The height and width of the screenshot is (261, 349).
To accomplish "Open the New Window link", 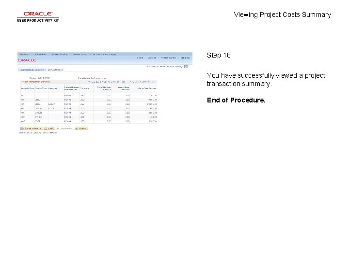I will point(153,67).
